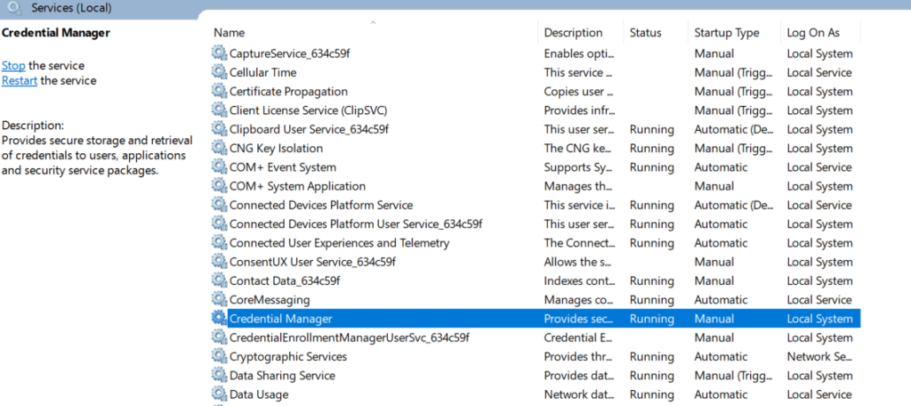Select the Cellular Time service
The image size is (911, 406).
262,72
